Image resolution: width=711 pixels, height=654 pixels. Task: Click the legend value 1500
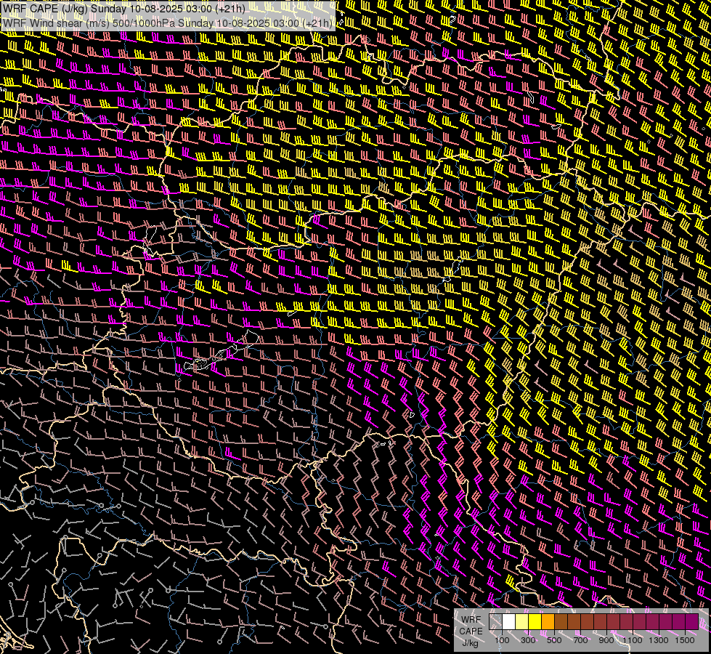685,640
